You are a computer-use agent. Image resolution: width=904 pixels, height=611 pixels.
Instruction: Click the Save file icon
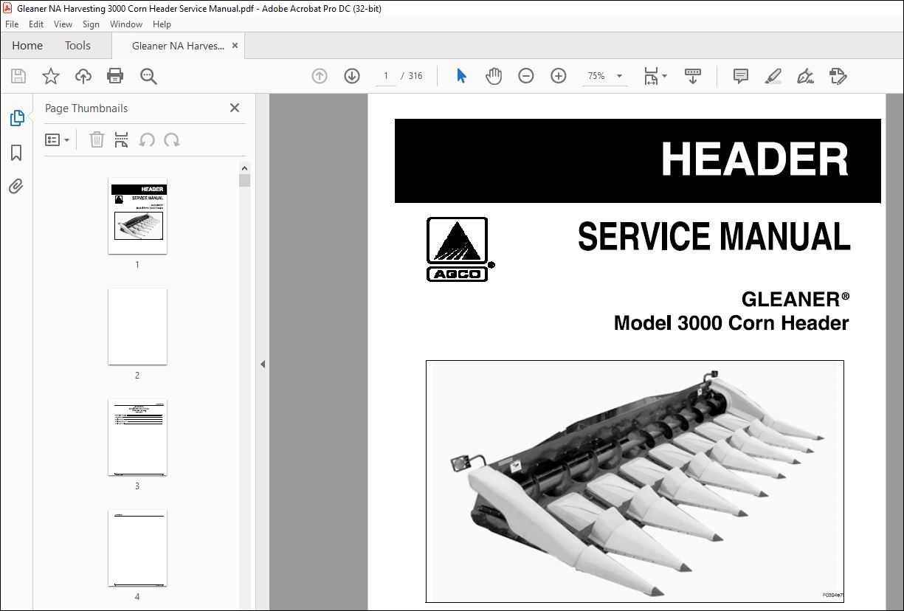(x=18, y=76)
